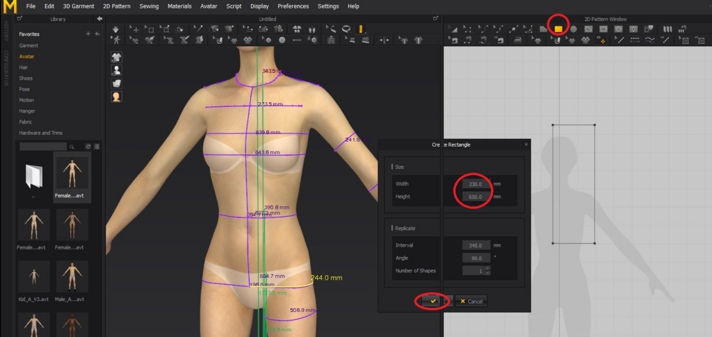Select the Zipper tool in 3D toolbar
This screenshot has width=712, height=337.
(x=331, y=40)
